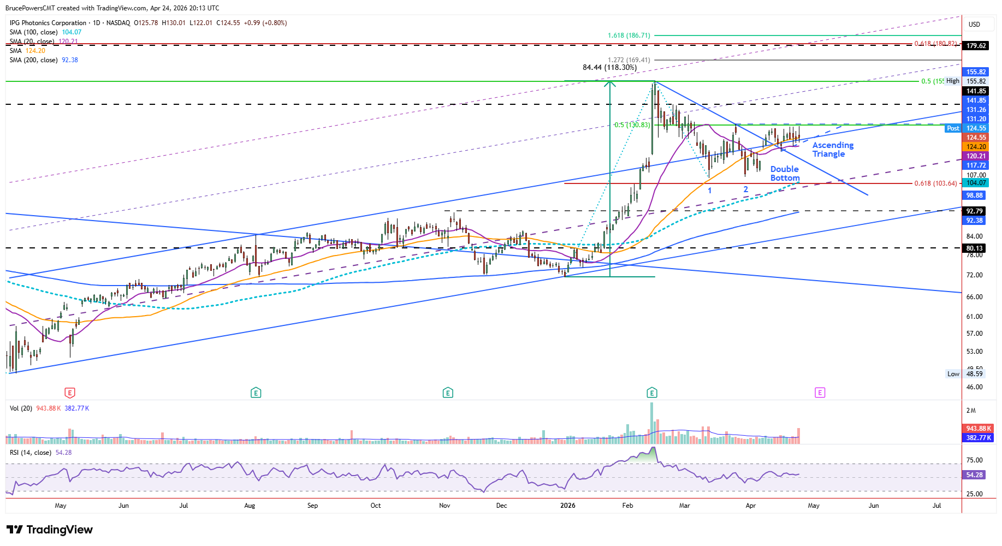Select the green earnings E marker near November
Viewport: 1002px width, 546px height.
click(x=448, y=393)
